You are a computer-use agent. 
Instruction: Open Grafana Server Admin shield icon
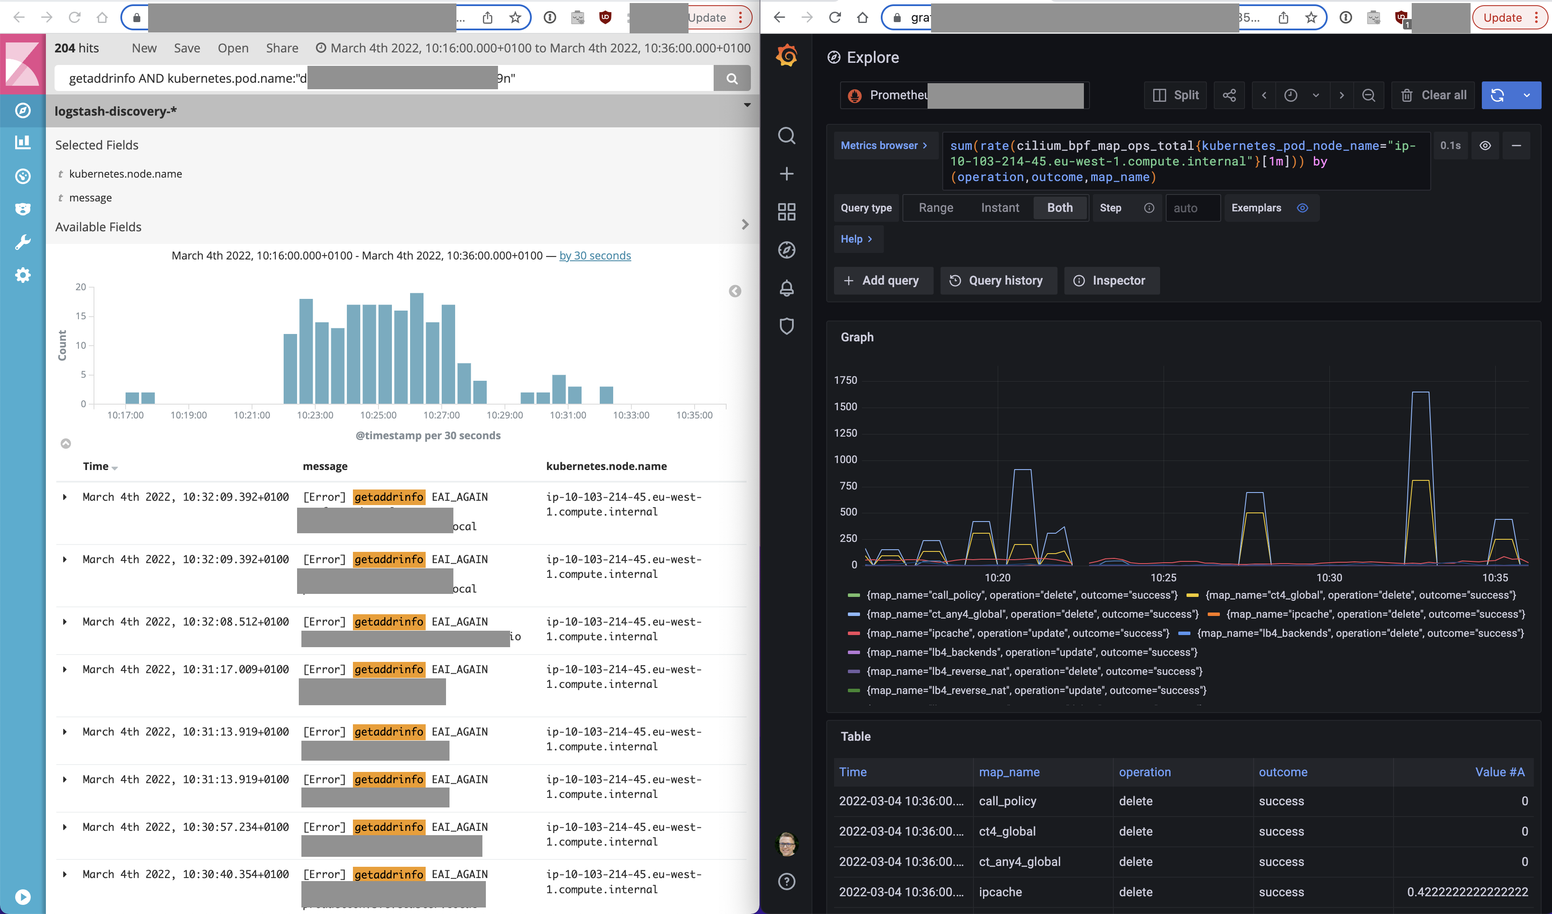click(786, 326)
